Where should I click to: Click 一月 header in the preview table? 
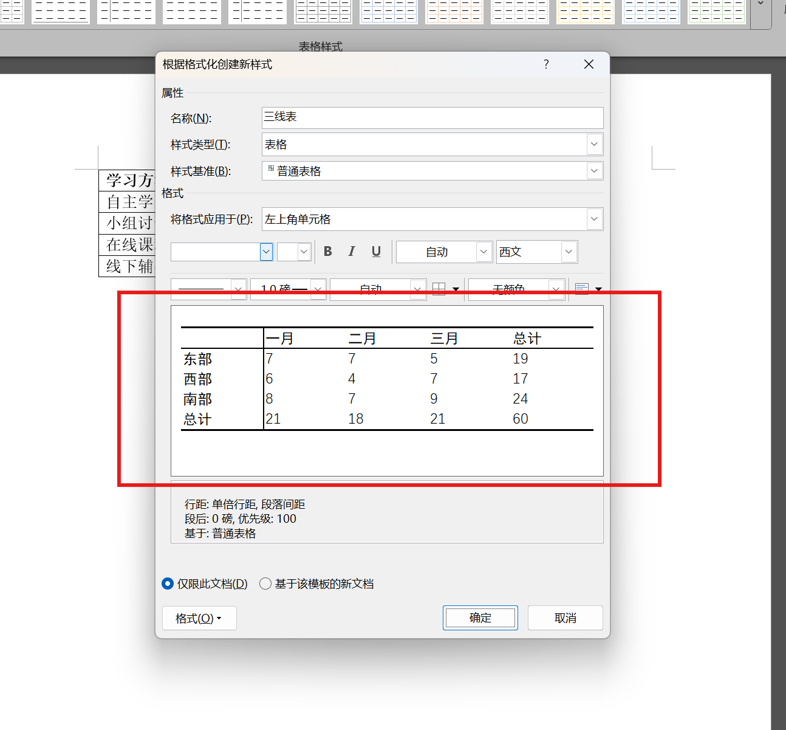280,339
